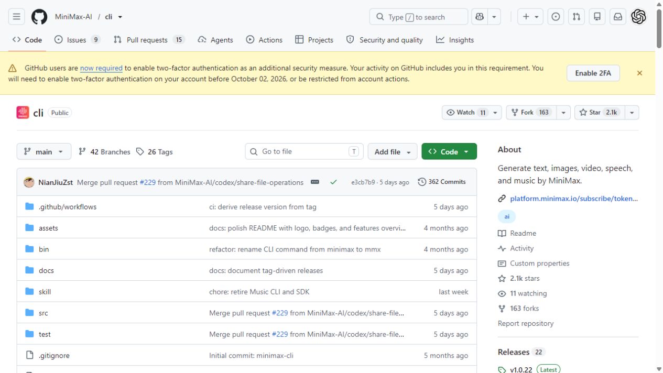Open pull requests icon in header
663x373 pixels.
pos(577,17)
